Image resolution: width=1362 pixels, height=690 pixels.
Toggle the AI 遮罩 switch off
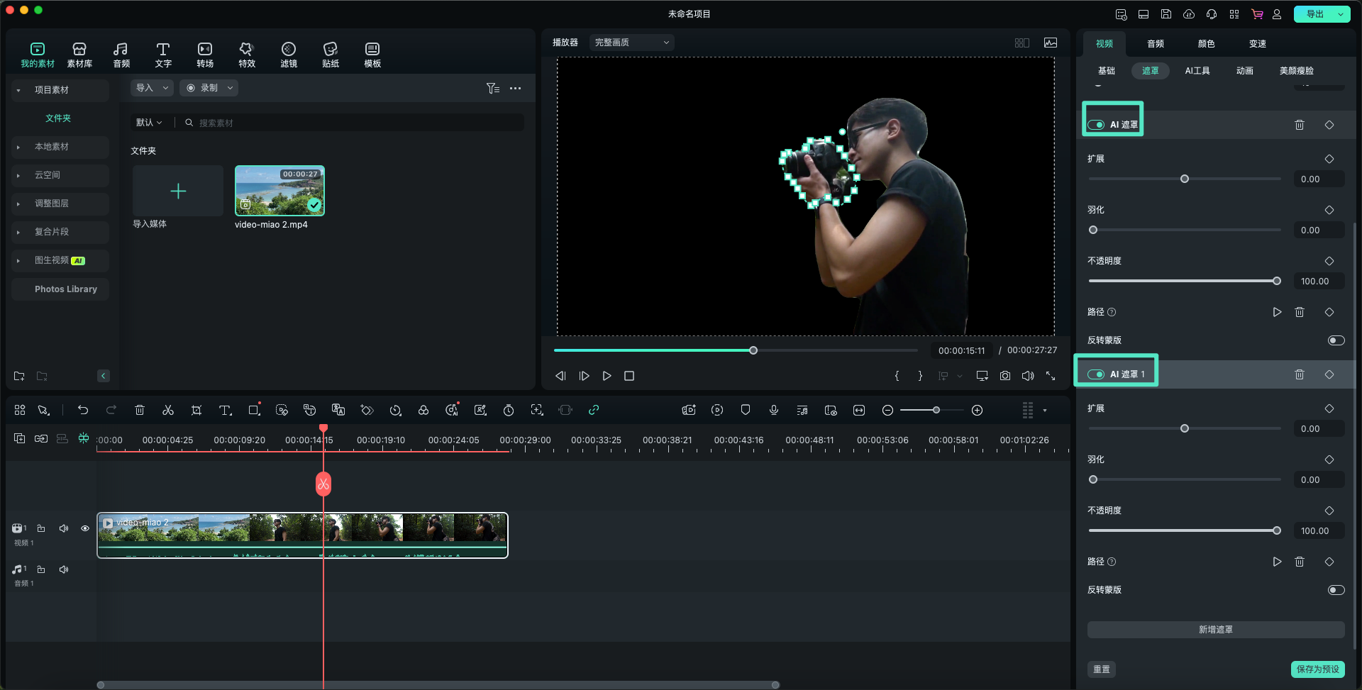(x=1096, y=125)
